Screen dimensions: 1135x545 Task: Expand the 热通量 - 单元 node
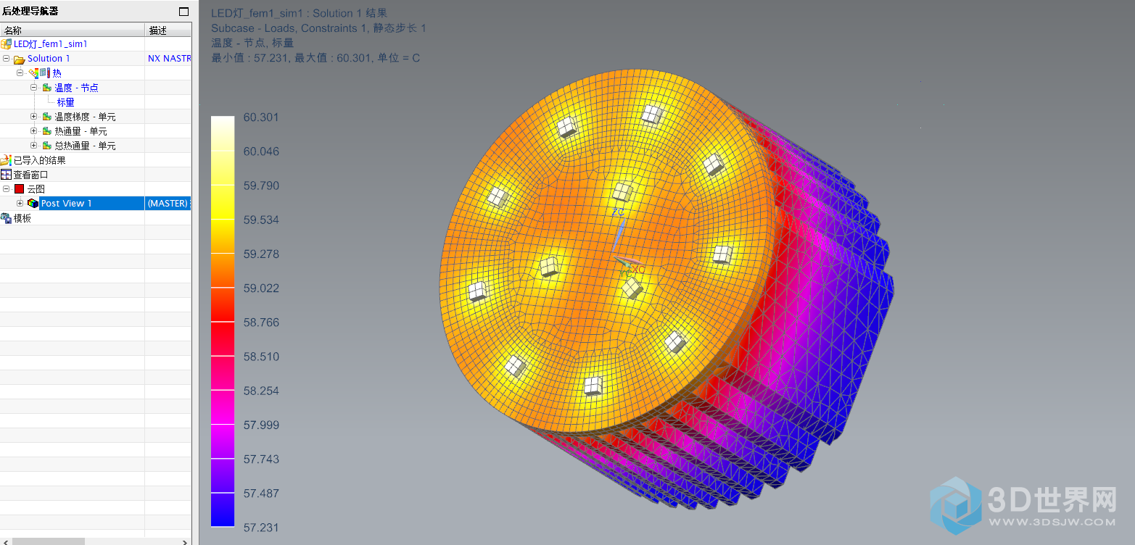pos(33,131)
